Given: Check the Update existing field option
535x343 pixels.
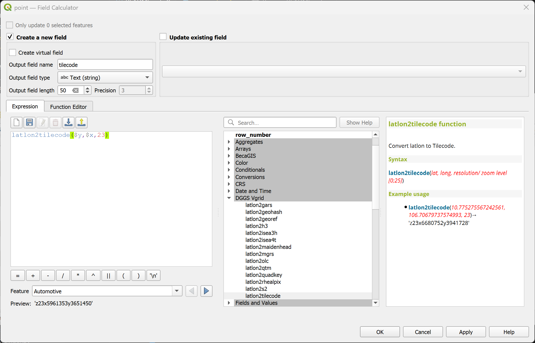Looking at the screenshot, I should [x=163, y=37].
